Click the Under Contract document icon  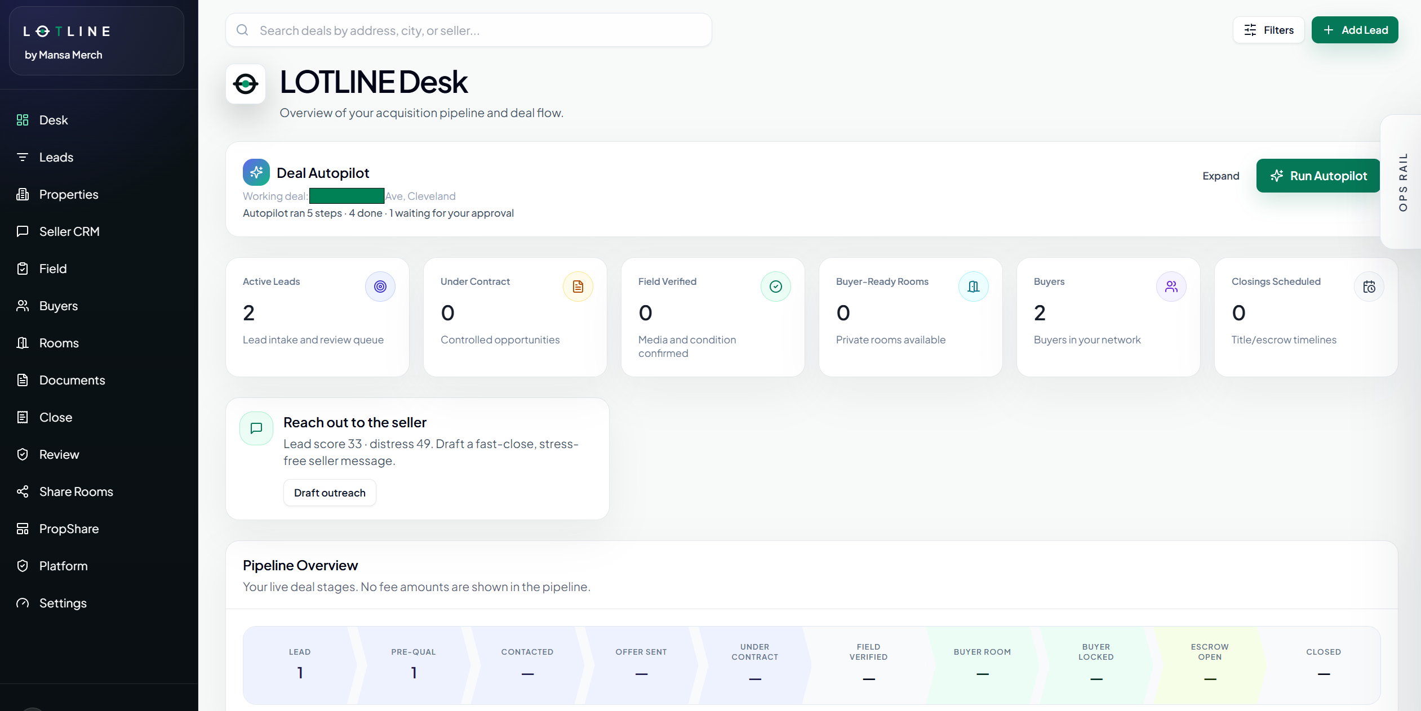pos(578,287)
